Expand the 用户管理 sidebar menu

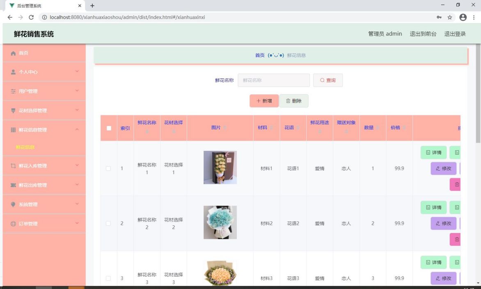[x=77, y=90]
